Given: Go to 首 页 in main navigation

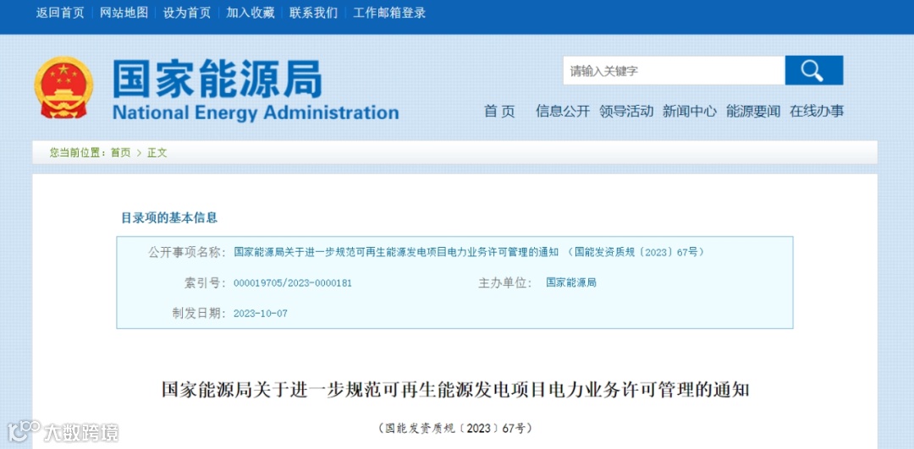Looking at the screenshot, I should point(499,112).
